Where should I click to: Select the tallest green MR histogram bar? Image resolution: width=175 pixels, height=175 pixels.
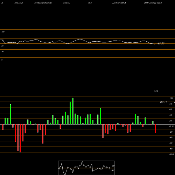point(73,111)
